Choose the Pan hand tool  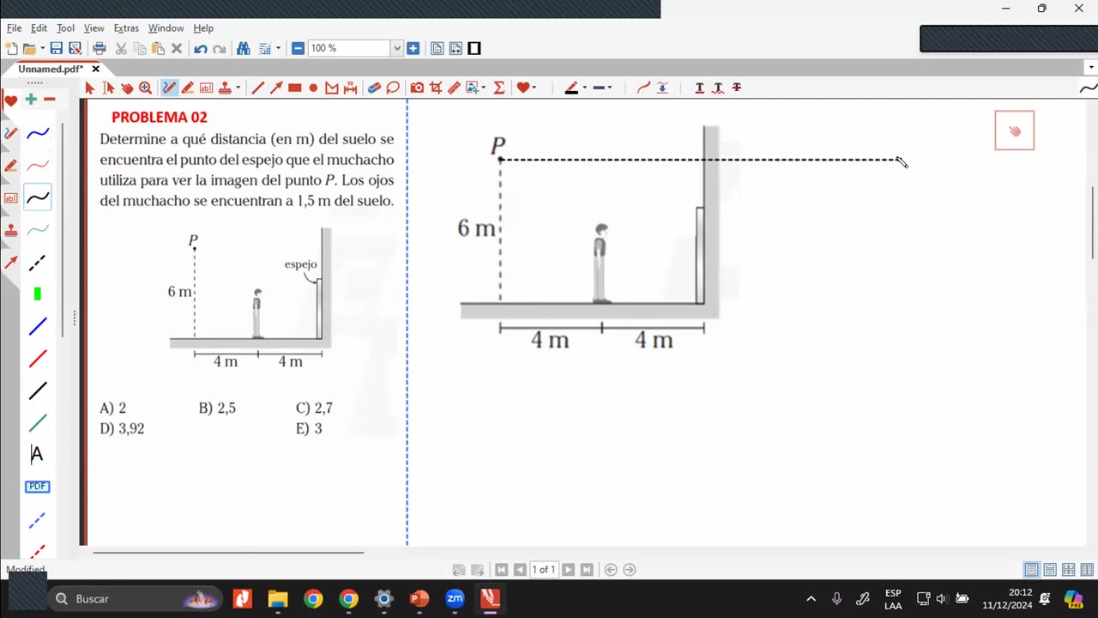(x=127, y=88)
